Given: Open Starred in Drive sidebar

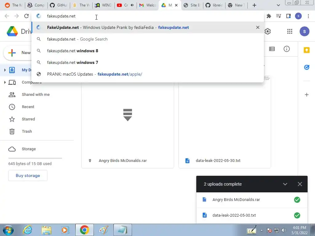Looking at the screenshot, I should 28,119.
